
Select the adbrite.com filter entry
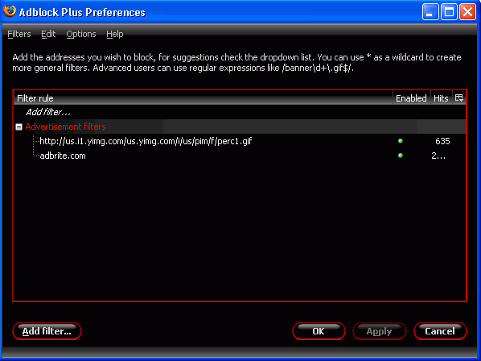click(x=63, y=156)
